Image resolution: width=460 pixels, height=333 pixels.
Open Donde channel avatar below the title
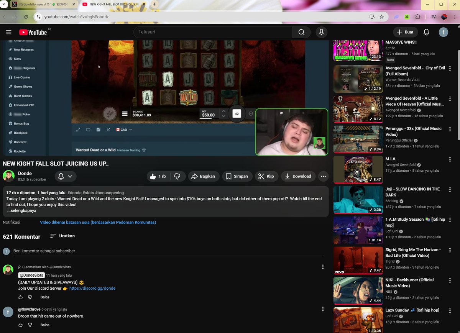(8, 176)
